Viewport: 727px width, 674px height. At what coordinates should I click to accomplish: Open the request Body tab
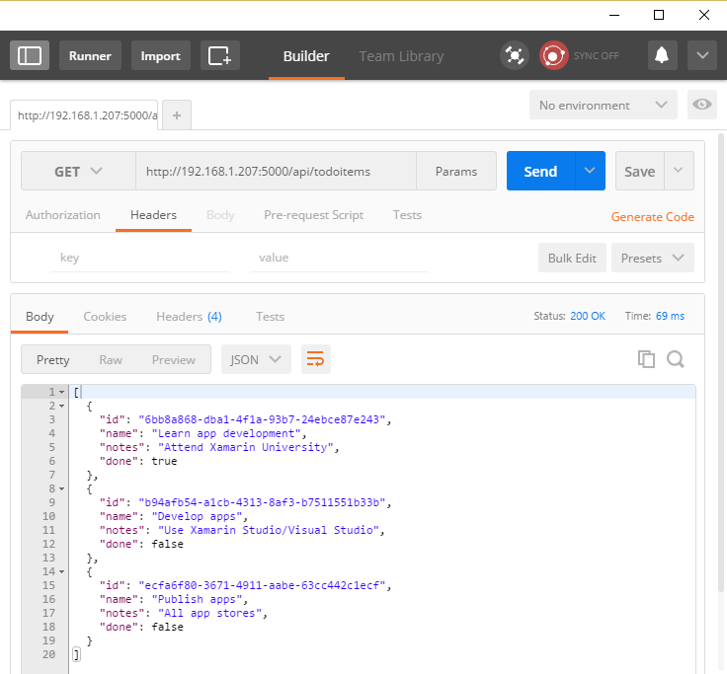[x=220, y=215]
